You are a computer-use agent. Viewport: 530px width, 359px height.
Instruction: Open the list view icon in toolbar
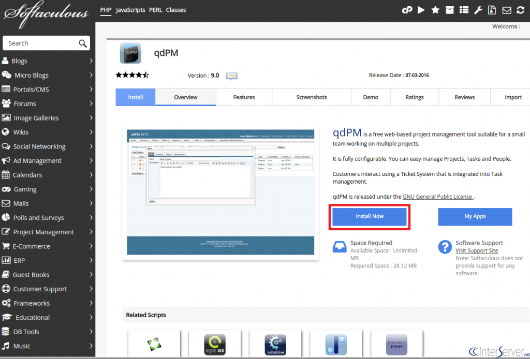tap(464, 10)
